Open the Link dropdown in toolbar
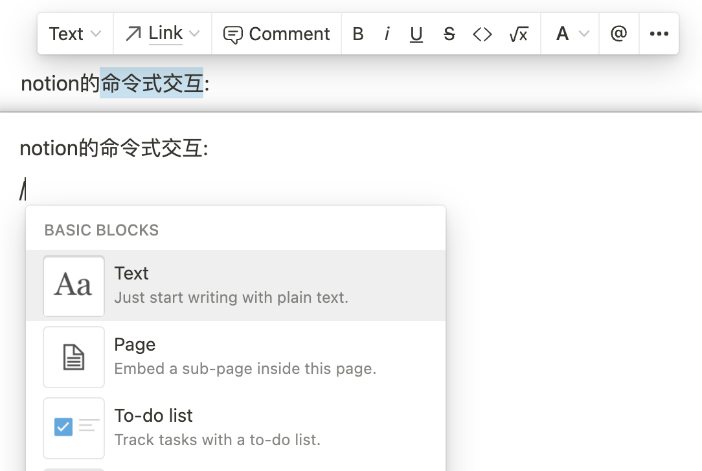The height and width of the screenshot is (471, 702). pos(163,34)
